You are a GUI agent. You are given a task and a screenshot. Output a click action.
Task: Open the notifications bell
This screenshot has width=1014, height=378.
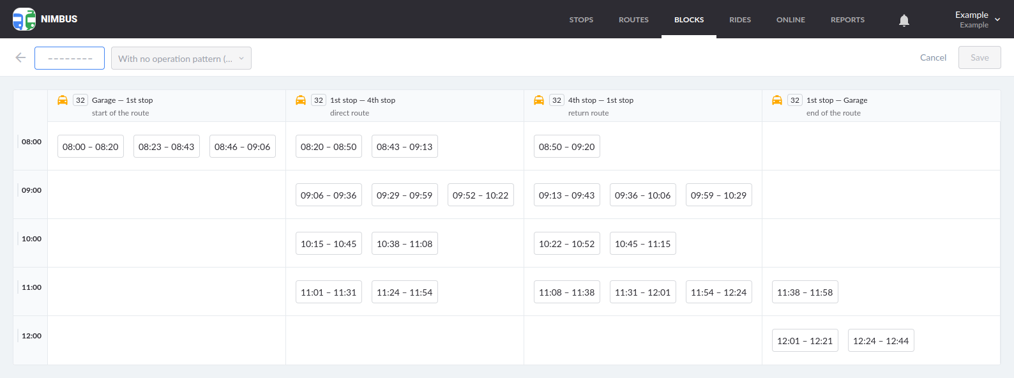pyautogui.click(x=904, y=20)
